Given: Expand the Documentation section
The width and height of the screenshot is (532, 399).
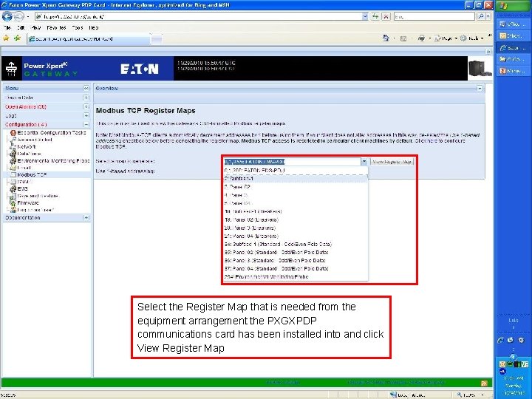Looking at the screenshot, I should point(86,217).
